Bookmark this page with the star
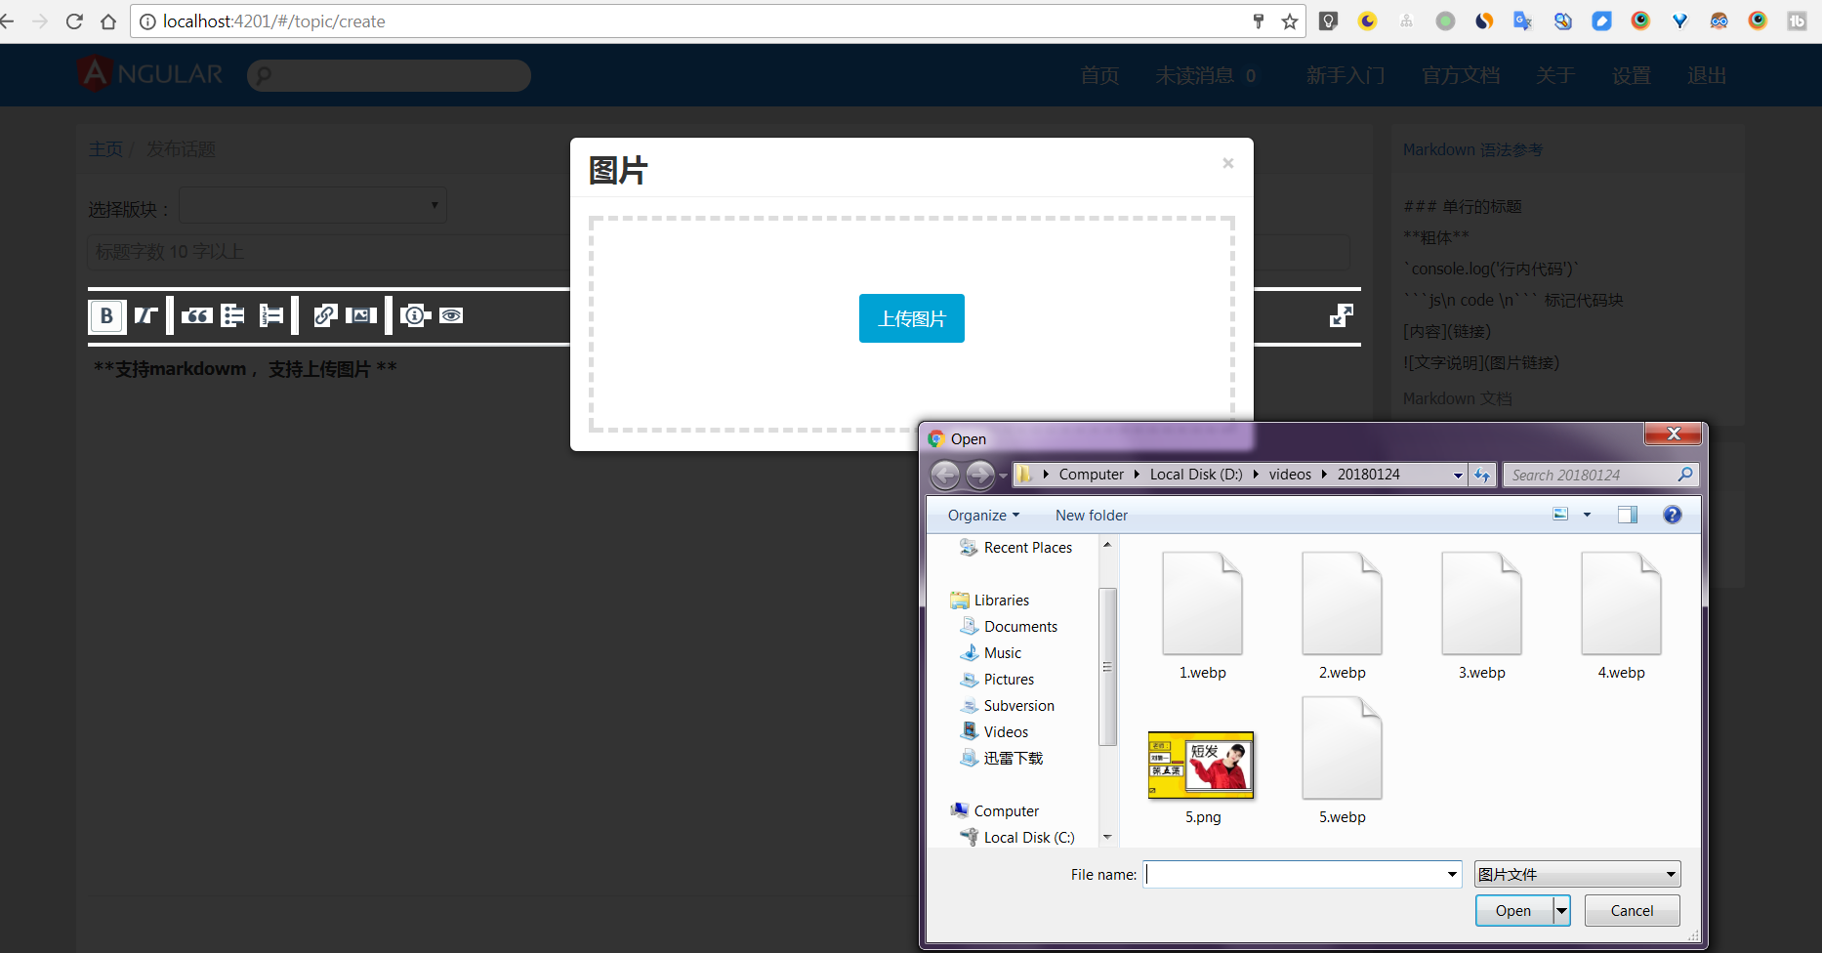Viewport: 1822px width, 953px height. tap(1290, 21)
